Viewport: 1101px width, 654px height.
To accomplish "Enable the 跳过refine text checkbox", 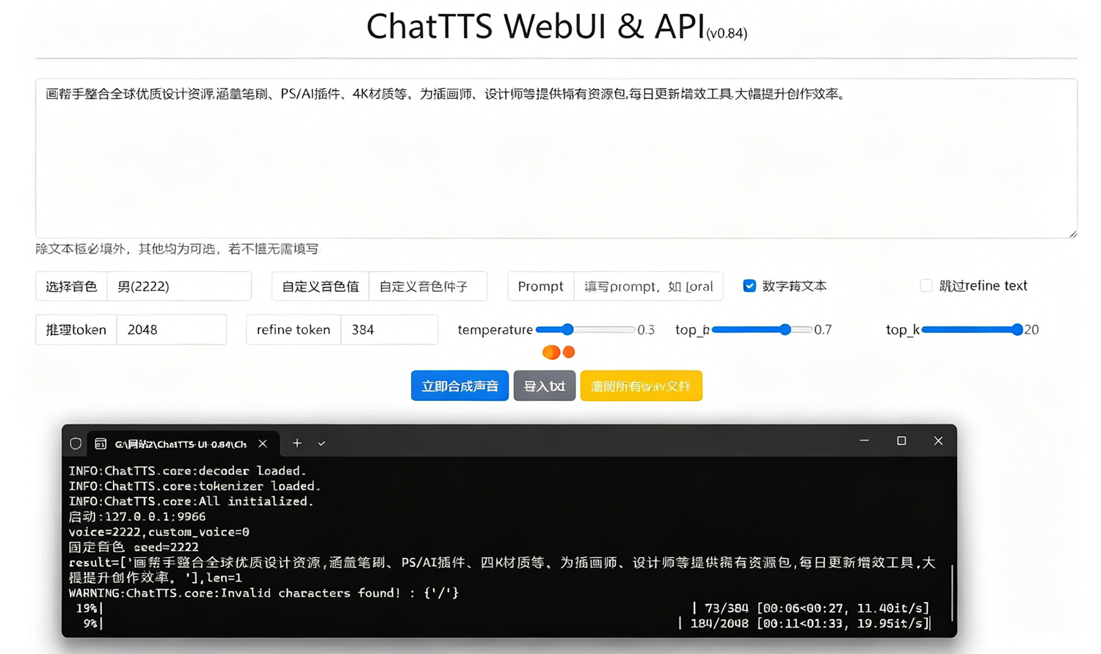I will tap(926, 286).
